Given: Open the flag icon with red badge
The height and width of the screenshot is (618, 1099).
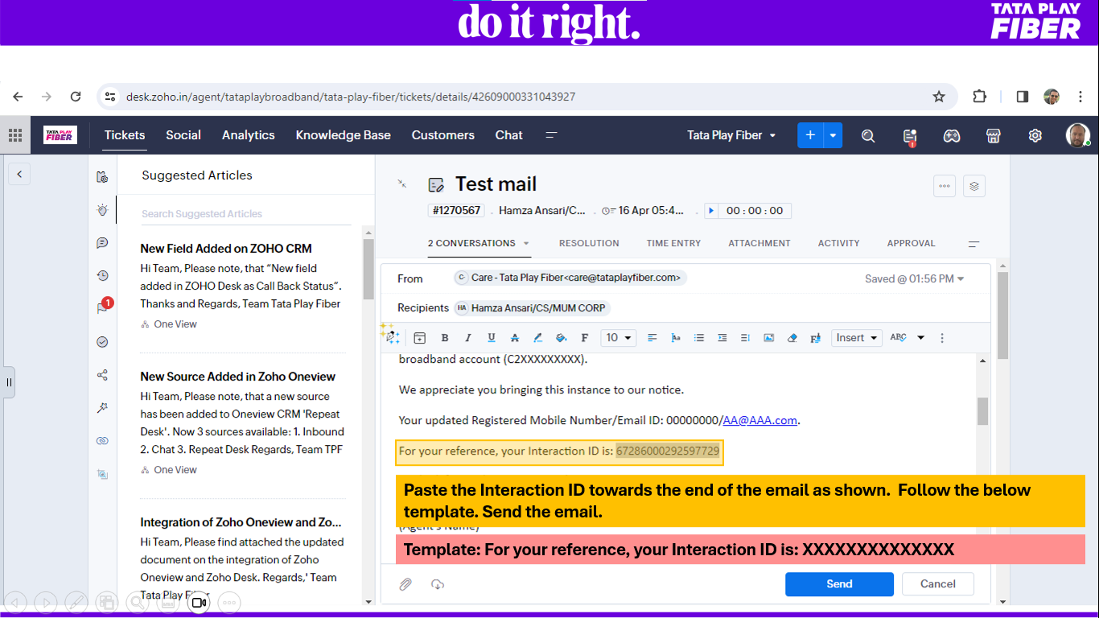Looking at the screenshot, I should point(102,307).
